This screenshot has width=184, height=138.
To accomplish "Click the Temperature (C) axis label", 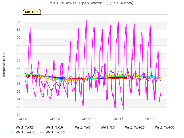I will pos(4,65).
